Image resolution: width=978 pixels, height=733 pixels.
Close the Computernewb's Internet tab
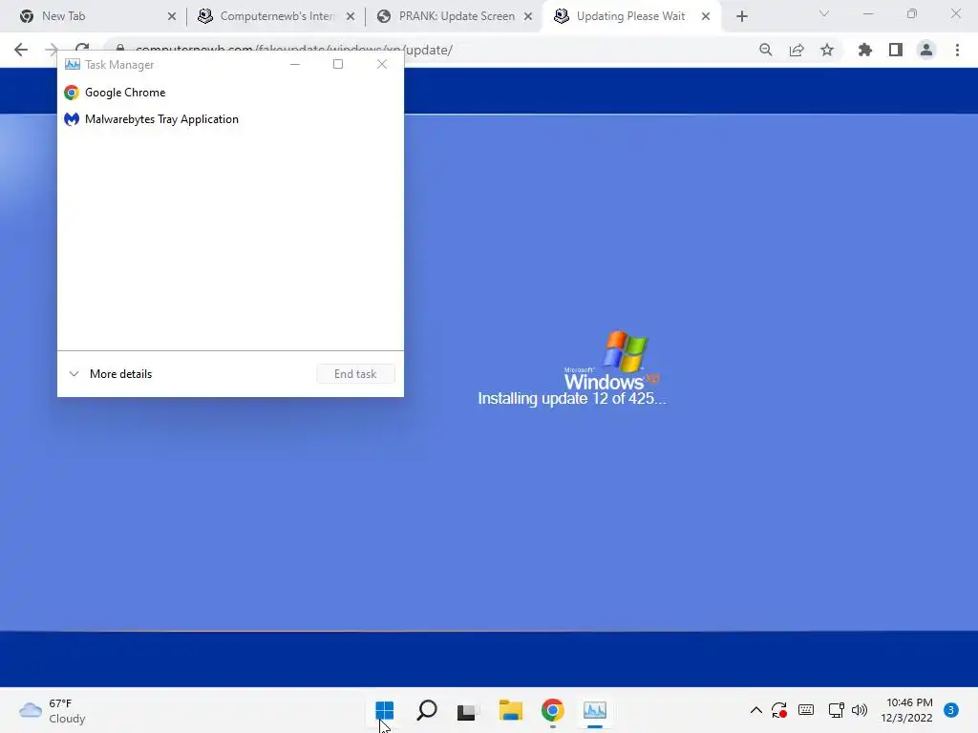(x=351, y=16)
